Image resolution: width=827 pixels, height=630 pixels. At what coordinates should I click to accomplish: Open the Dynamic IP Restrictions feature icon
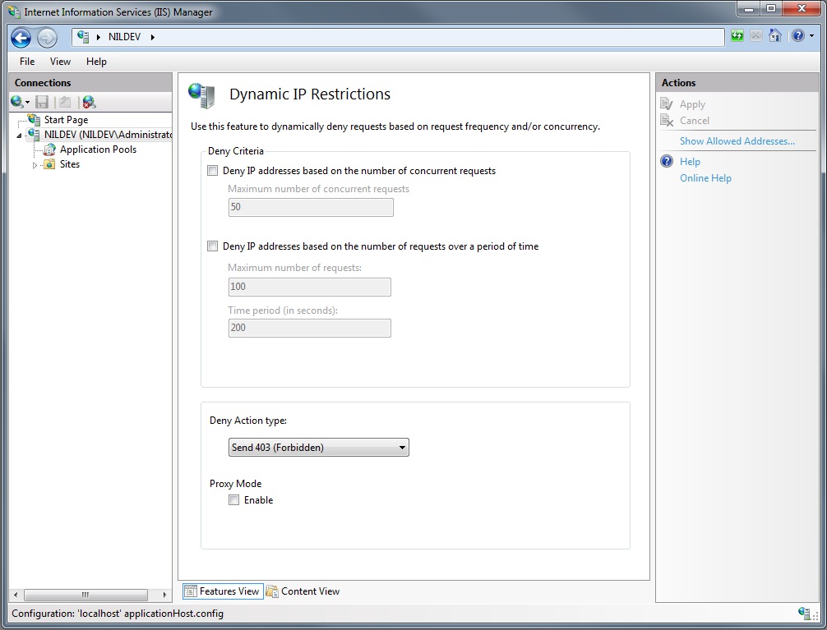pyautogui.click(x=200, y=94)
